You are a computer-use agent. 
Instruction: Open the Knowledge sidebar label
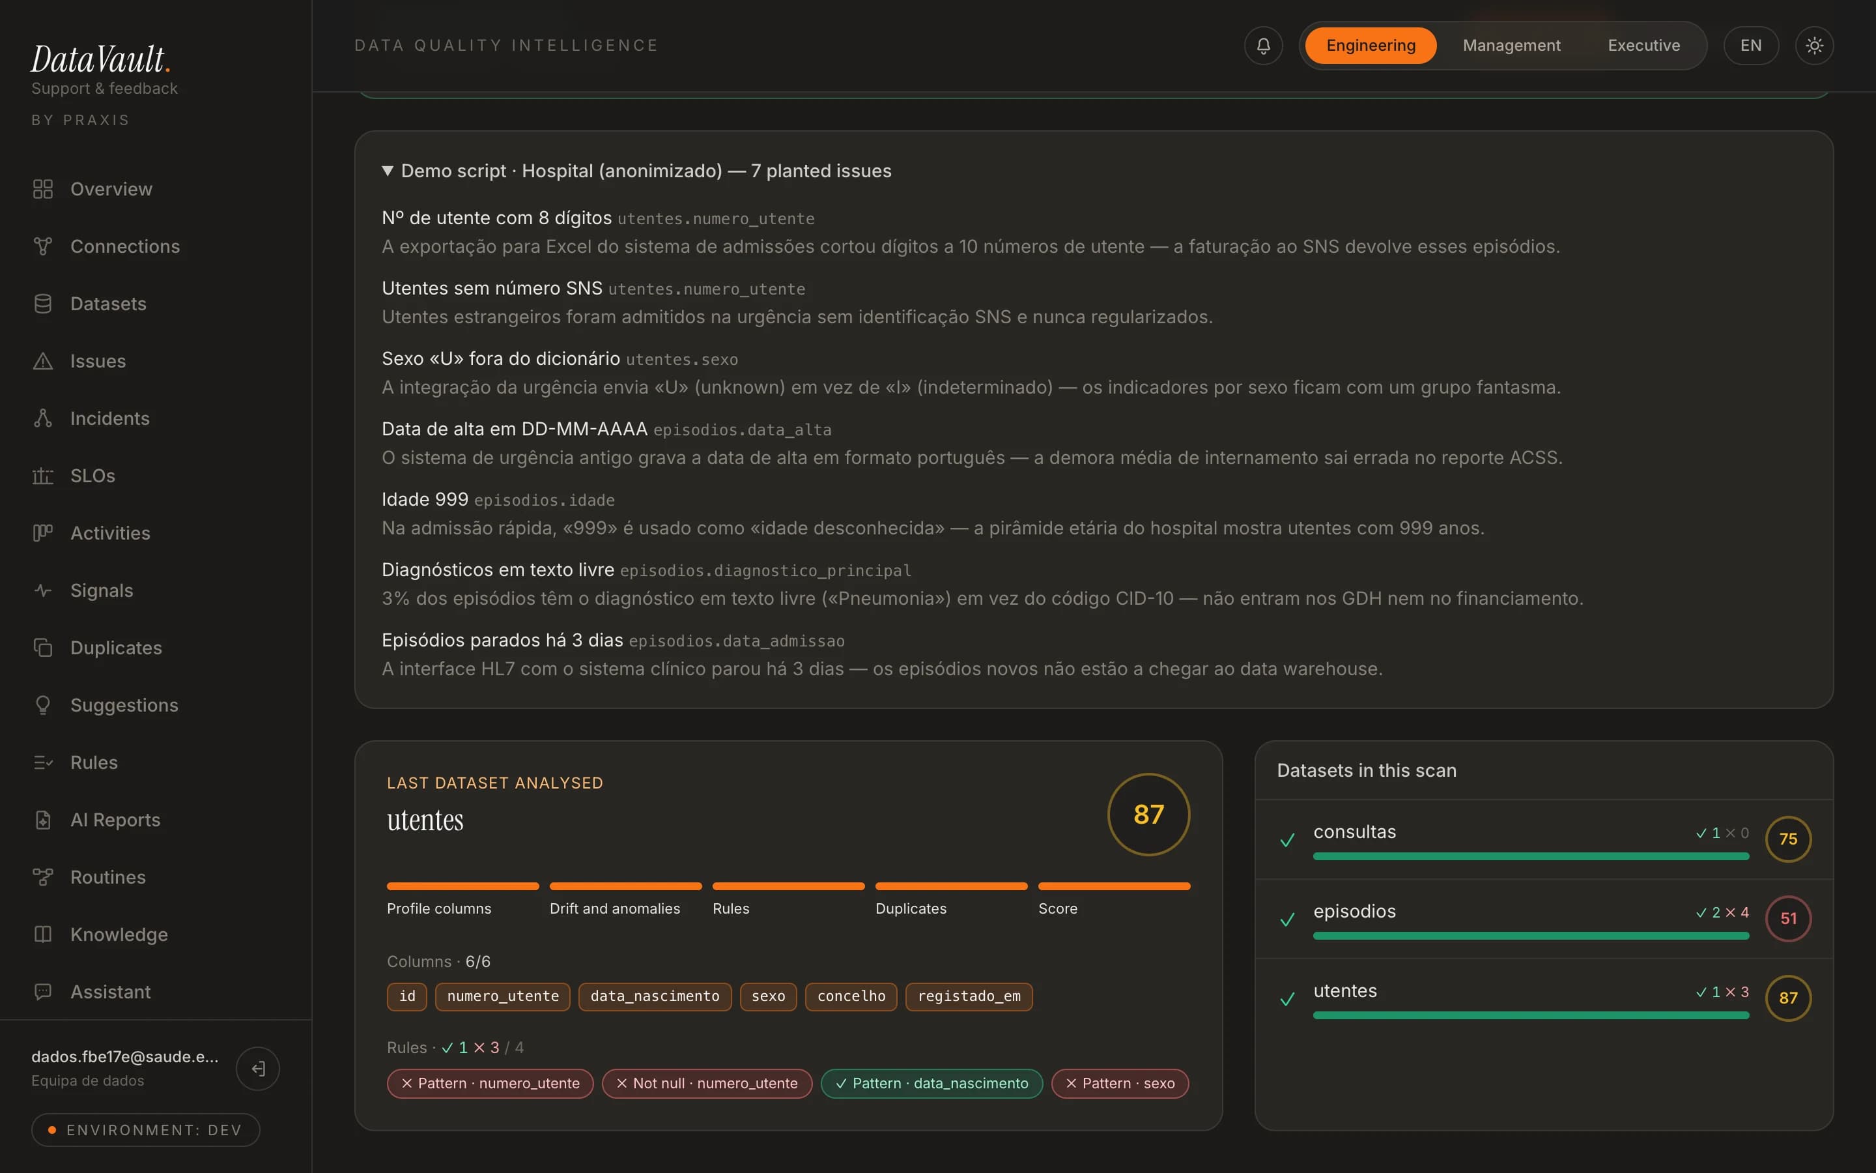[119, 935]
